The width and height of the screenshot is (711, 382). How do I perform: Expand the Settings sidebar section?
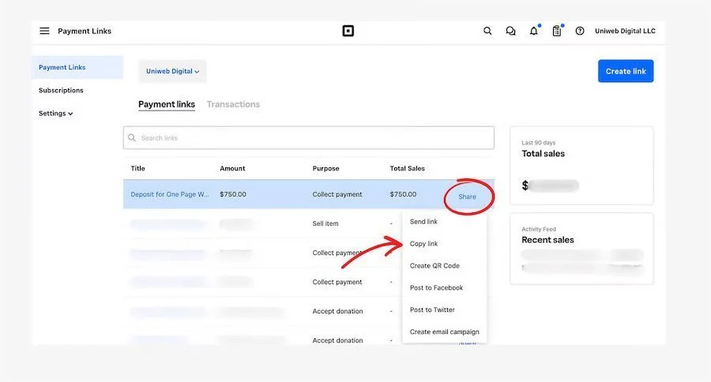pos(56,114)
